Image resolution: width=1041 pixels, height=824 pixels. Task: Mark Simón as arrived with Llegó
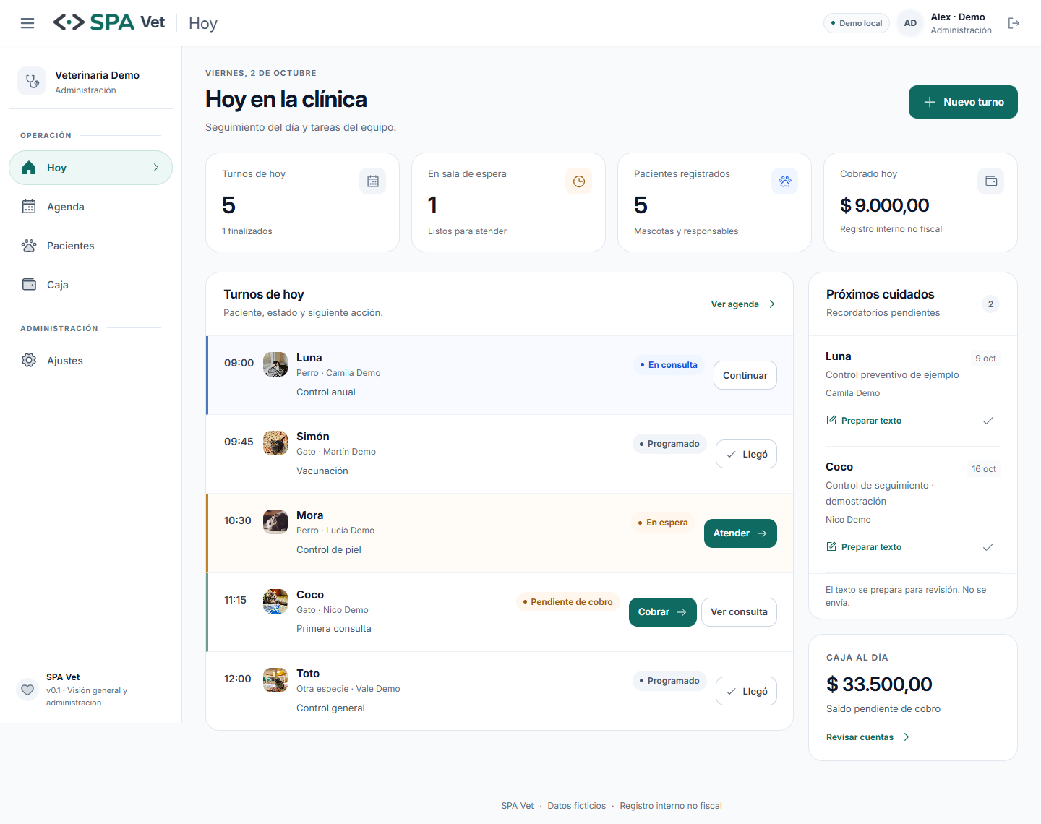coord(746,454)
